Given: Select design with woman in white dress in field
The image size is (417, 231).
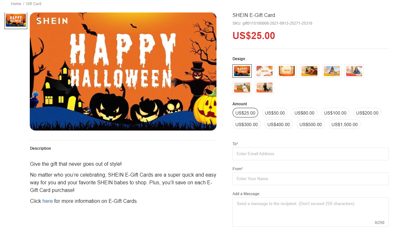Looking at the screenshot, I should [x=242, y=88].
